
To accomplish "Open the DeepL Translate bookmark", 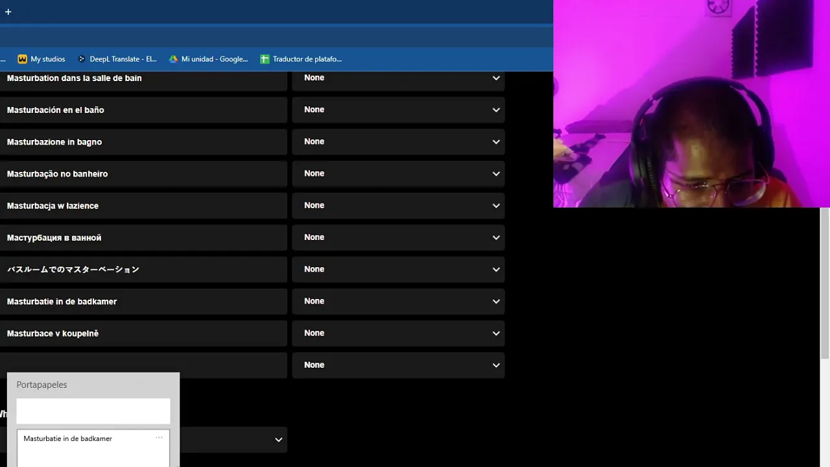I will [x=117, y=59].
